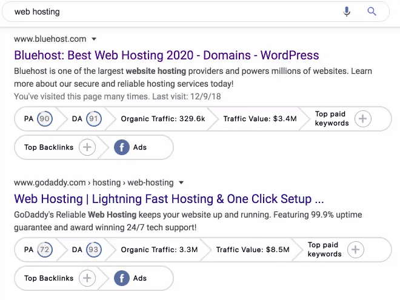Open the dropdown arrow next to www.bluehost.com

pos(94,39)
